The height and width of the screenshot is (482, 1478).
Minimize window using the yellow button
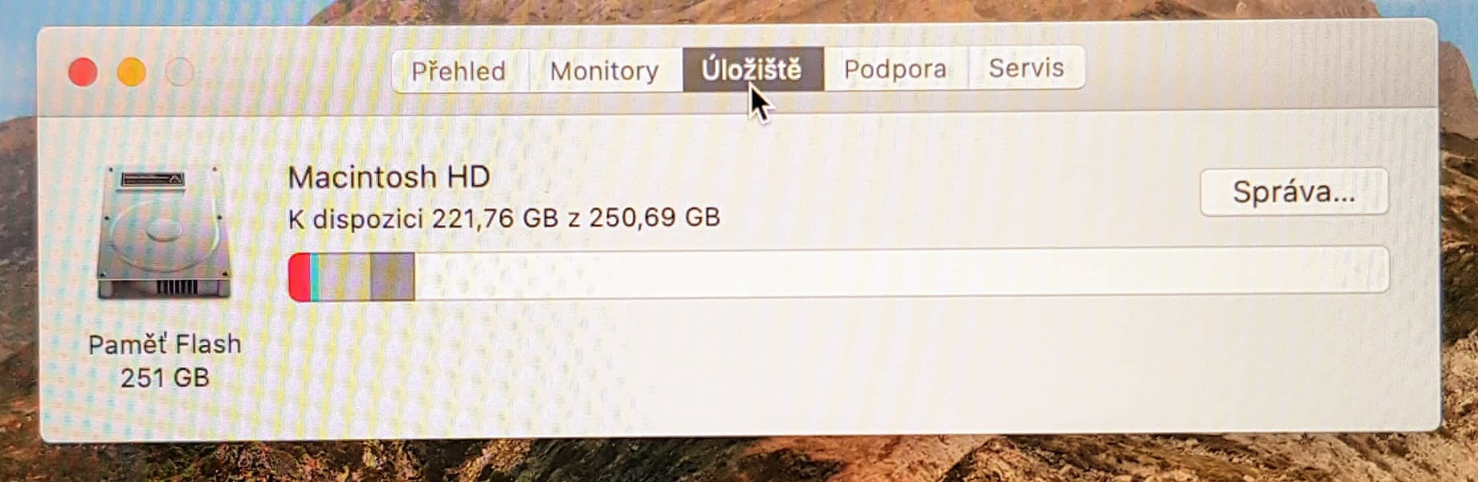click(x=131, y=72)
